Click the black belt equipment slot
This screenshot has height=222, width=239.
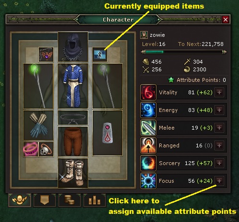[x=73, y=118]
